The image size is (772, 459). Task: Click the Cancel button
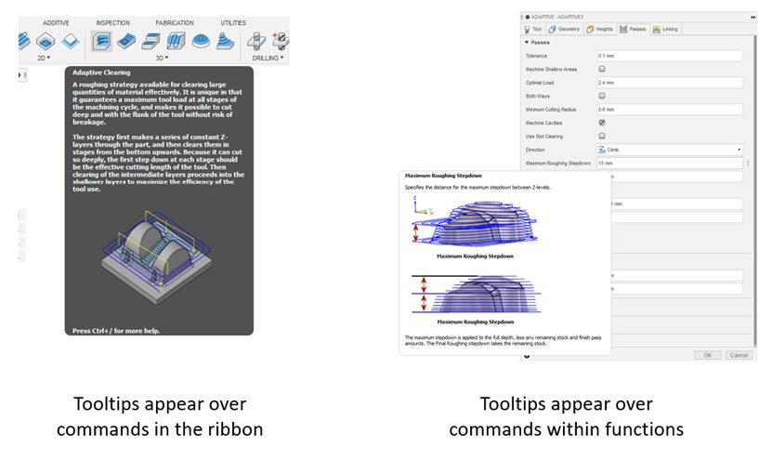pos(739,355)
